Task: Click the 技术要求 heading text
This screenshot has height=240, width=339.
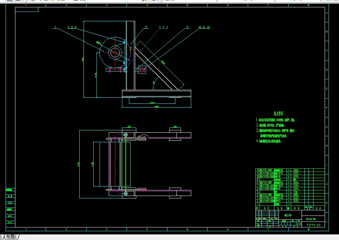Action: 279,114
